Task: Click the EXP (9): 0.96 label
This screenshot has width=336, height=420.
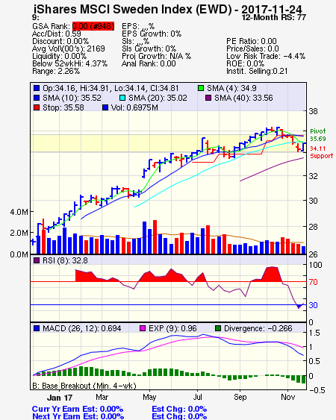Action: pyautogui.click(x=172, y=328)
